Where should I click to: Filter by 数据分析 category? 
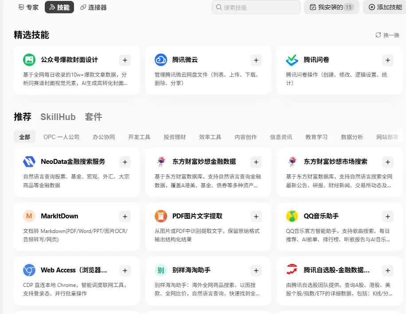(x=352, y=137)
